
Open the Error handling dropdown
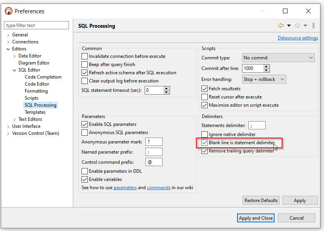pyautogui.click(x=264, y=79)
